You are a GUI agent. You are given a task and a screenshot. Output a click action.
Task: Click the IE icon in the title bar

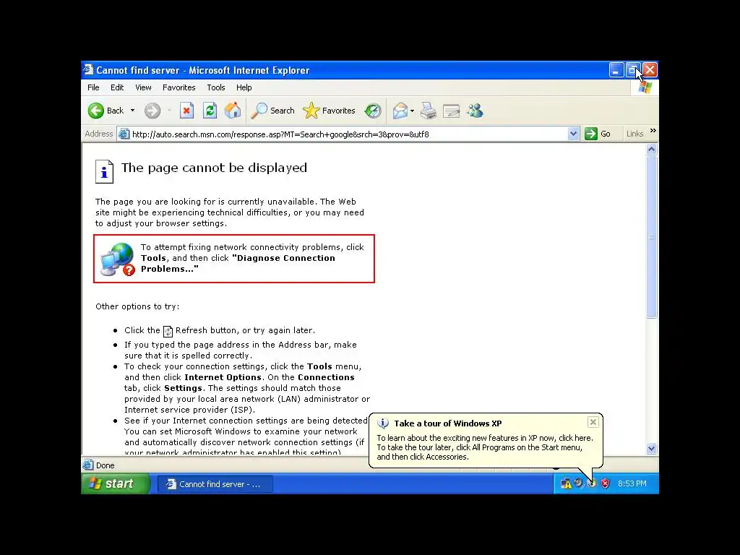point(88,70)
